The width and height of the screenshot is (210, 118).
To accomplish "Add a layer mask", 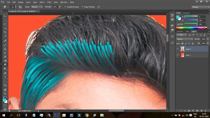I will click(189, 111).
